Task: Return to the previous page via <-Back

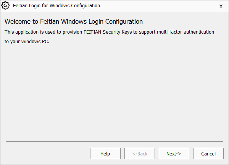Action: click(140, 154)
